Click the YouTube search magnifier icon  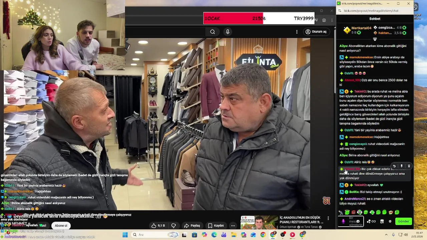pyautogui.click(x=212, y=32)
